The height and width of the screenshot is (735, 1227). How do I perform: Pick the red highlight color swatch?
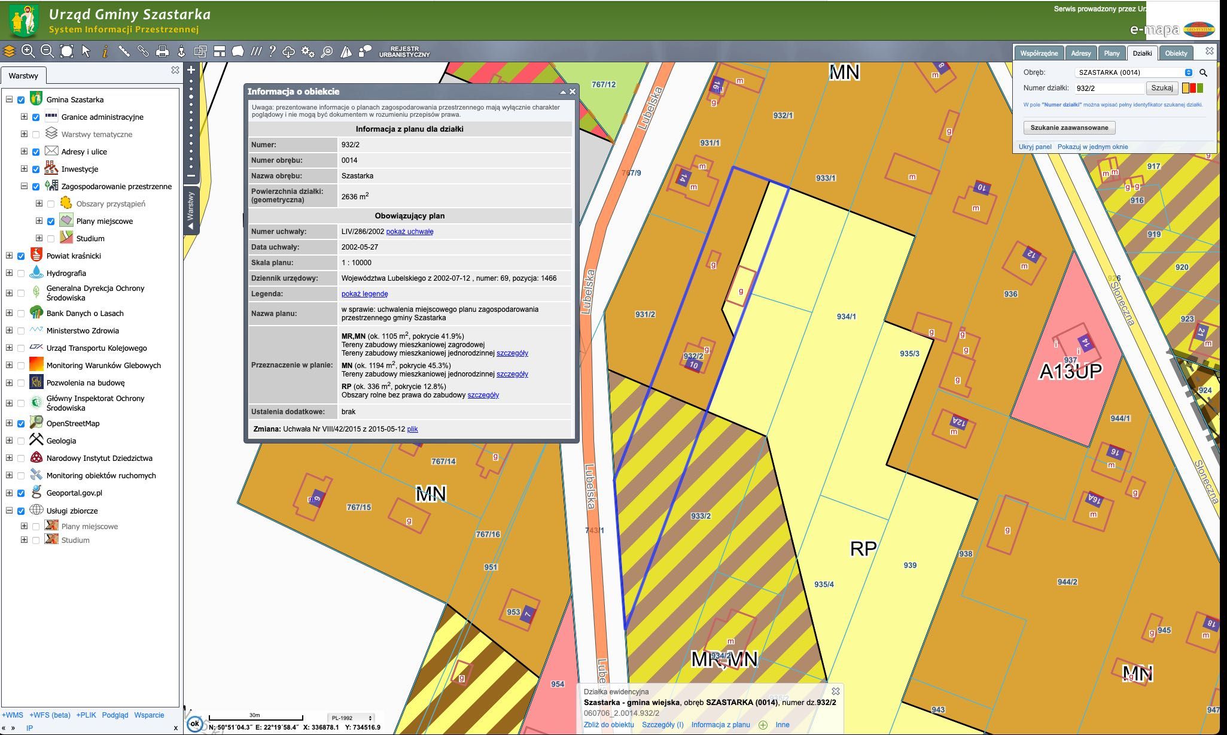pos(1193,88)
